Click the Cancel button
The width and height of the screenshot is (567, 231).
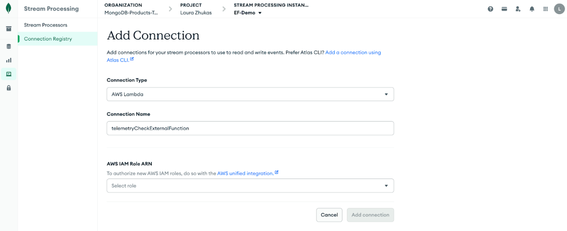click(x=329, y=215)
